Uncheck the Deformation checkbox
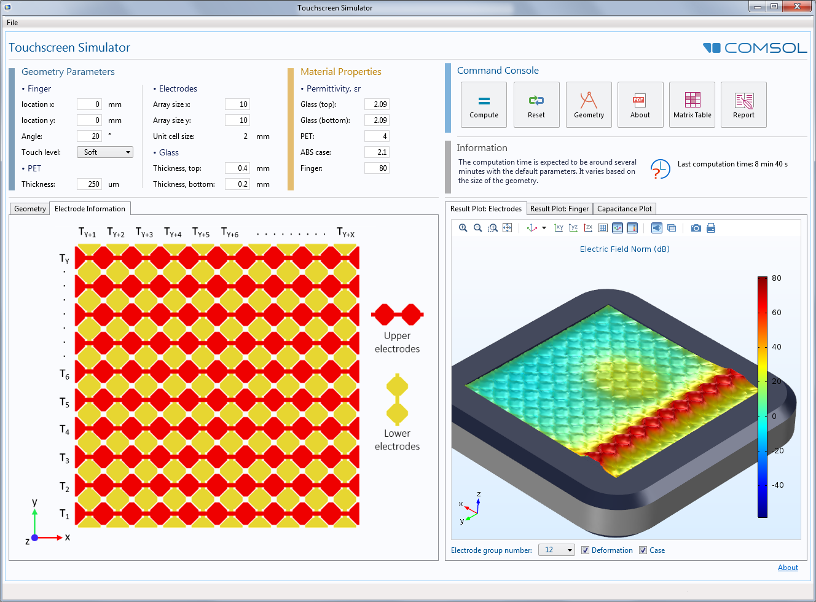 [x=585, y=550]
